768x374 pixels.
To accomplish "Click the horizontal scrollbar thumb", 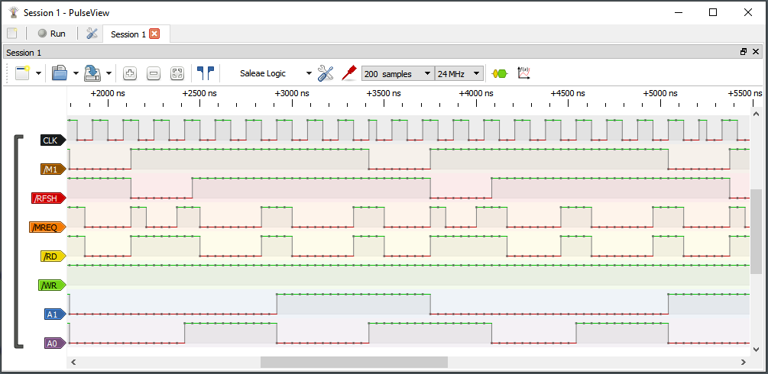I will [354, 362].
